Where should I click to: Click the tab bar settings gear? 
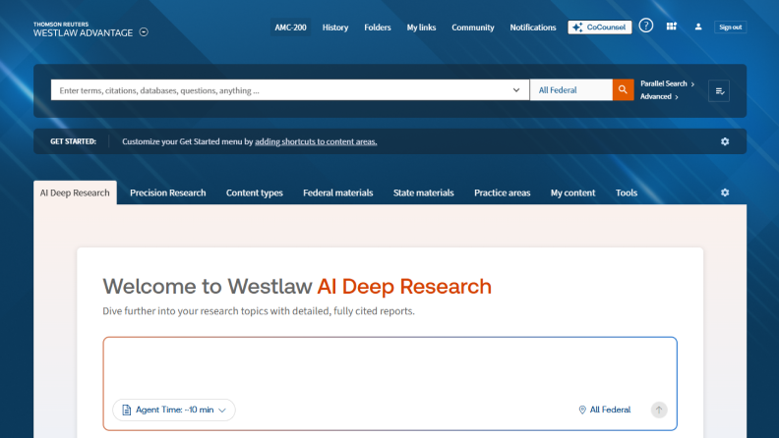725,192
